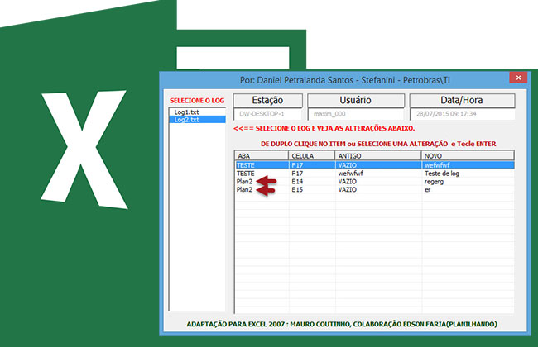Select the highlighted TESTE row, new value wefwfwf
The height and width of the screenshot is (347, 538).
click(x=375, y=165)
